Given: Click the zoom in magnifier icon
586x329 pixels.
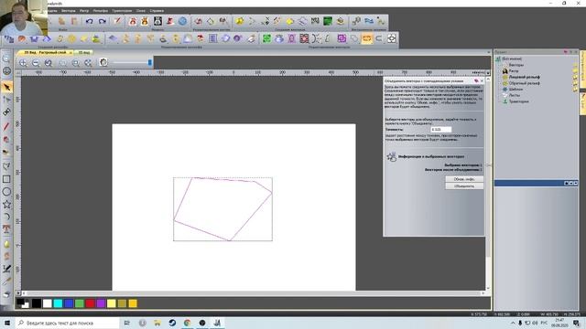Looking at the screenshot, I should coord(23,63).
